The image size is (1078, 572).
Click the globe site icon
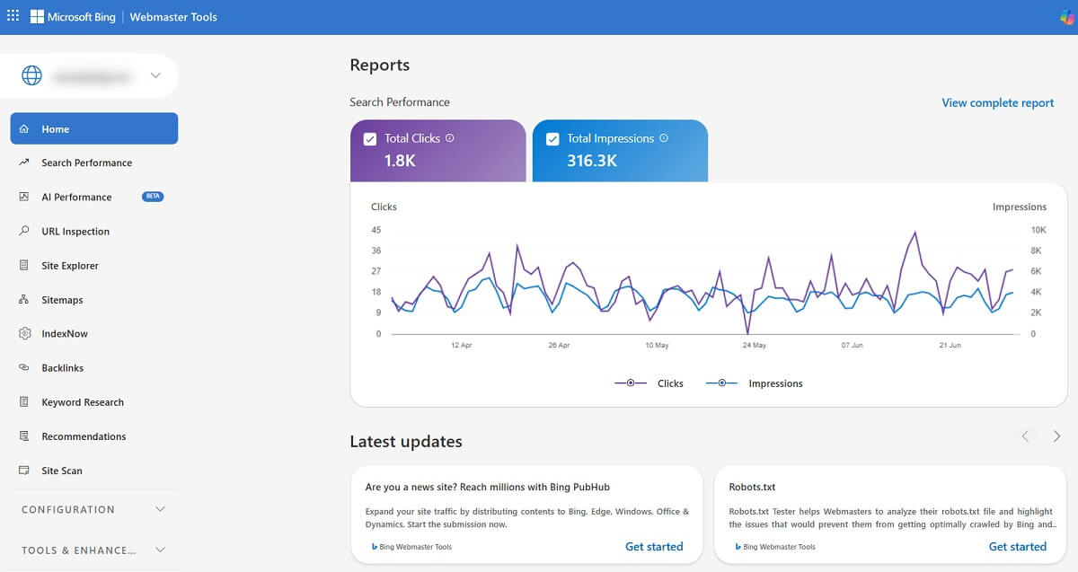pyautogui.click(x=31, y=76)
